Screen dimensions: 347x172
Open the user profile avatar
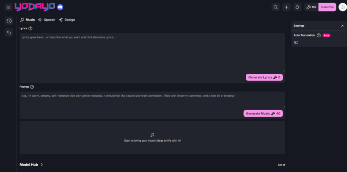pos(342,7)
